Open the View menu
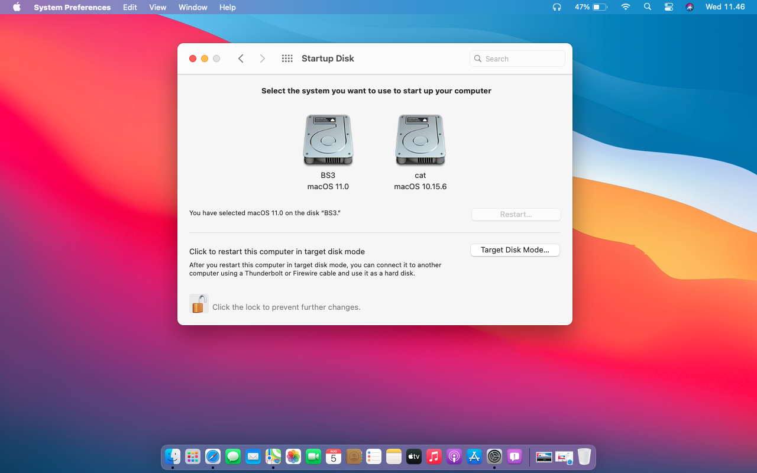The image size is (757, 473). pos(158,7)
